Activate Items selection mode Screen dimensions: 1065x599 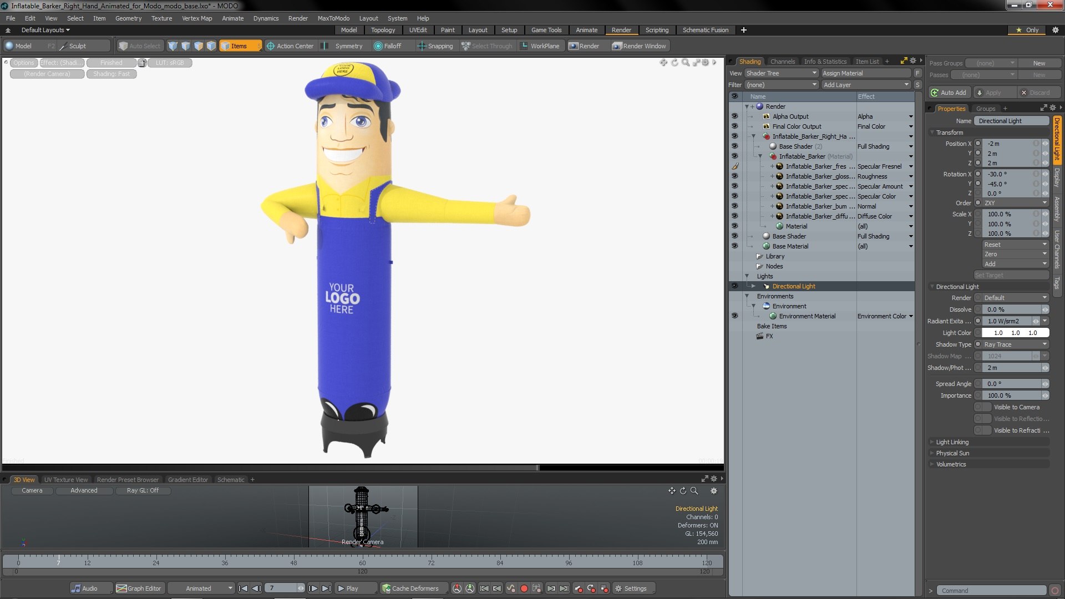tap(240, 46)
